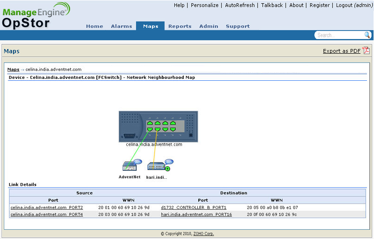Open the Home tab
Viewport: 374px width, 239px height.
click(94, 27)
